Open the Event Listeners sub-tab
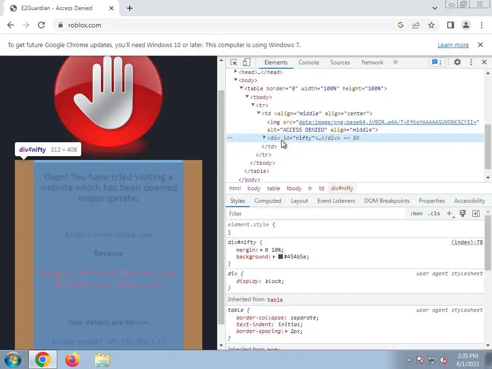The image size is (492, 369). pos(336,201)
